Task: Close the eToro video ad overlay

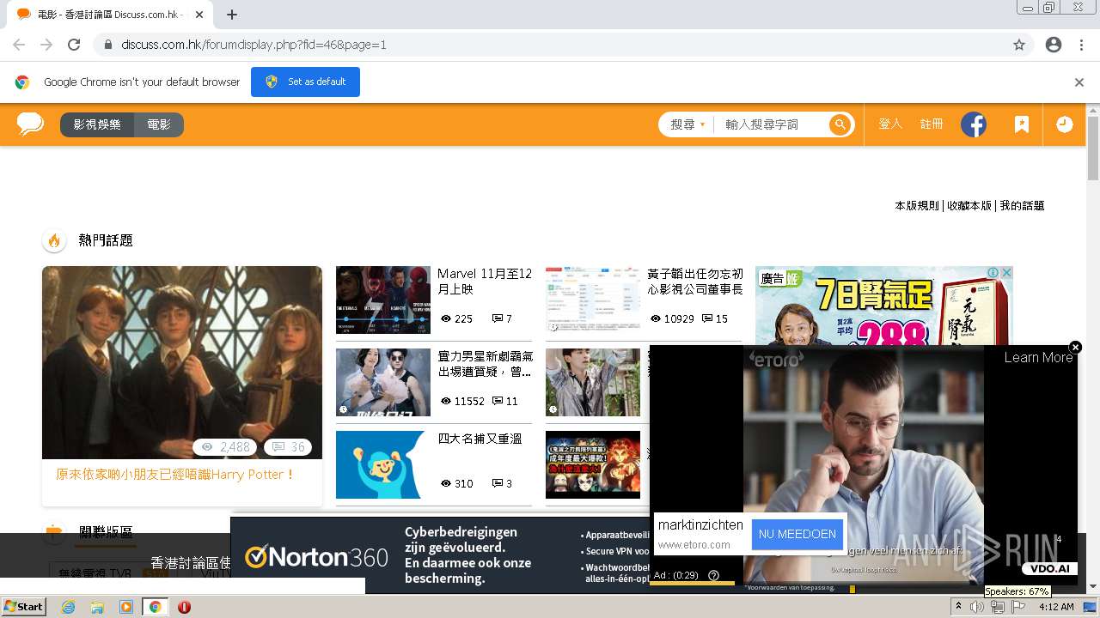Action: point(1075,347)
